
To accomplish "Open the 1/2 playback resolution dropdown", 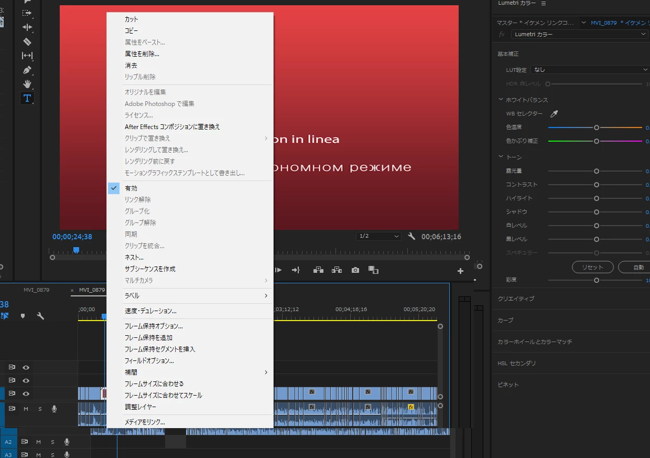I will 378,236.
